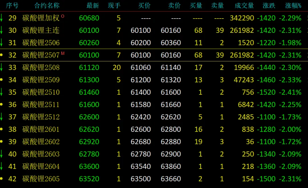Click latest price 61120 for 碳酸锂2508

click(89, 67)
